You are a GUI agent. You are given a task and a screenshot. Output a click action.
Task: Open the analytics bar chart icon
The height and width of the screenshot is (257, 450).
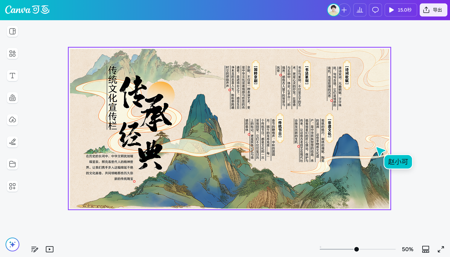[360, 10]
